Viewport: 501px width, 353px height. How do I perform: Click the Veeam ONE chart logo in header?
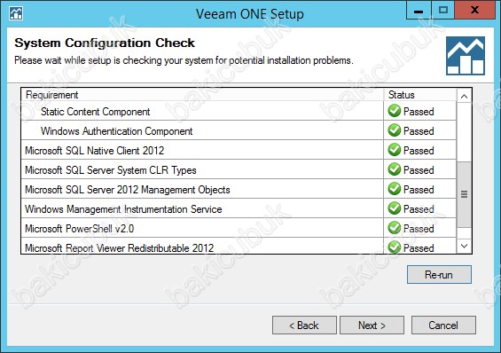click(x=466, y=56)
